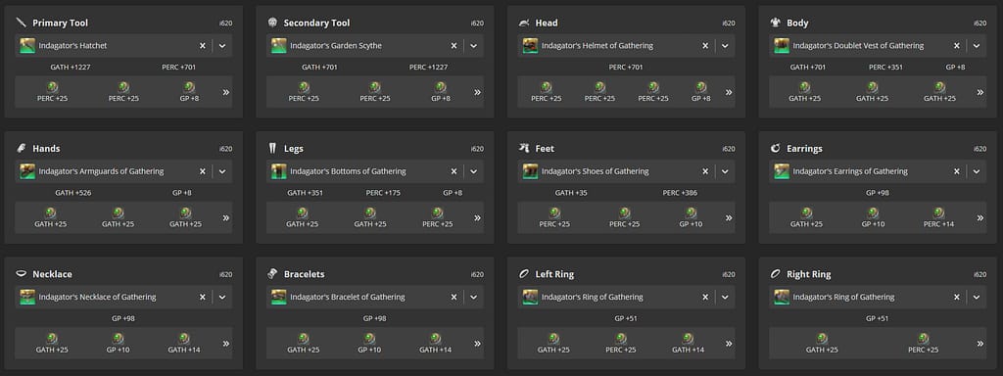Open the Body item dropdown

pyautogui.click(x=977, y=46)
